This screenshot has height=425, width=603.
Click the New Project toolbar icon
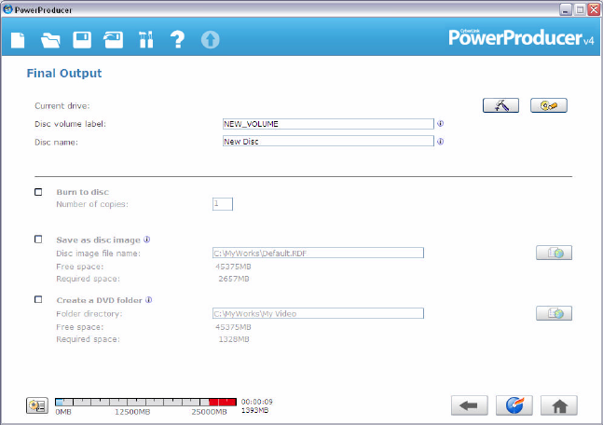[x=18, y=40]
